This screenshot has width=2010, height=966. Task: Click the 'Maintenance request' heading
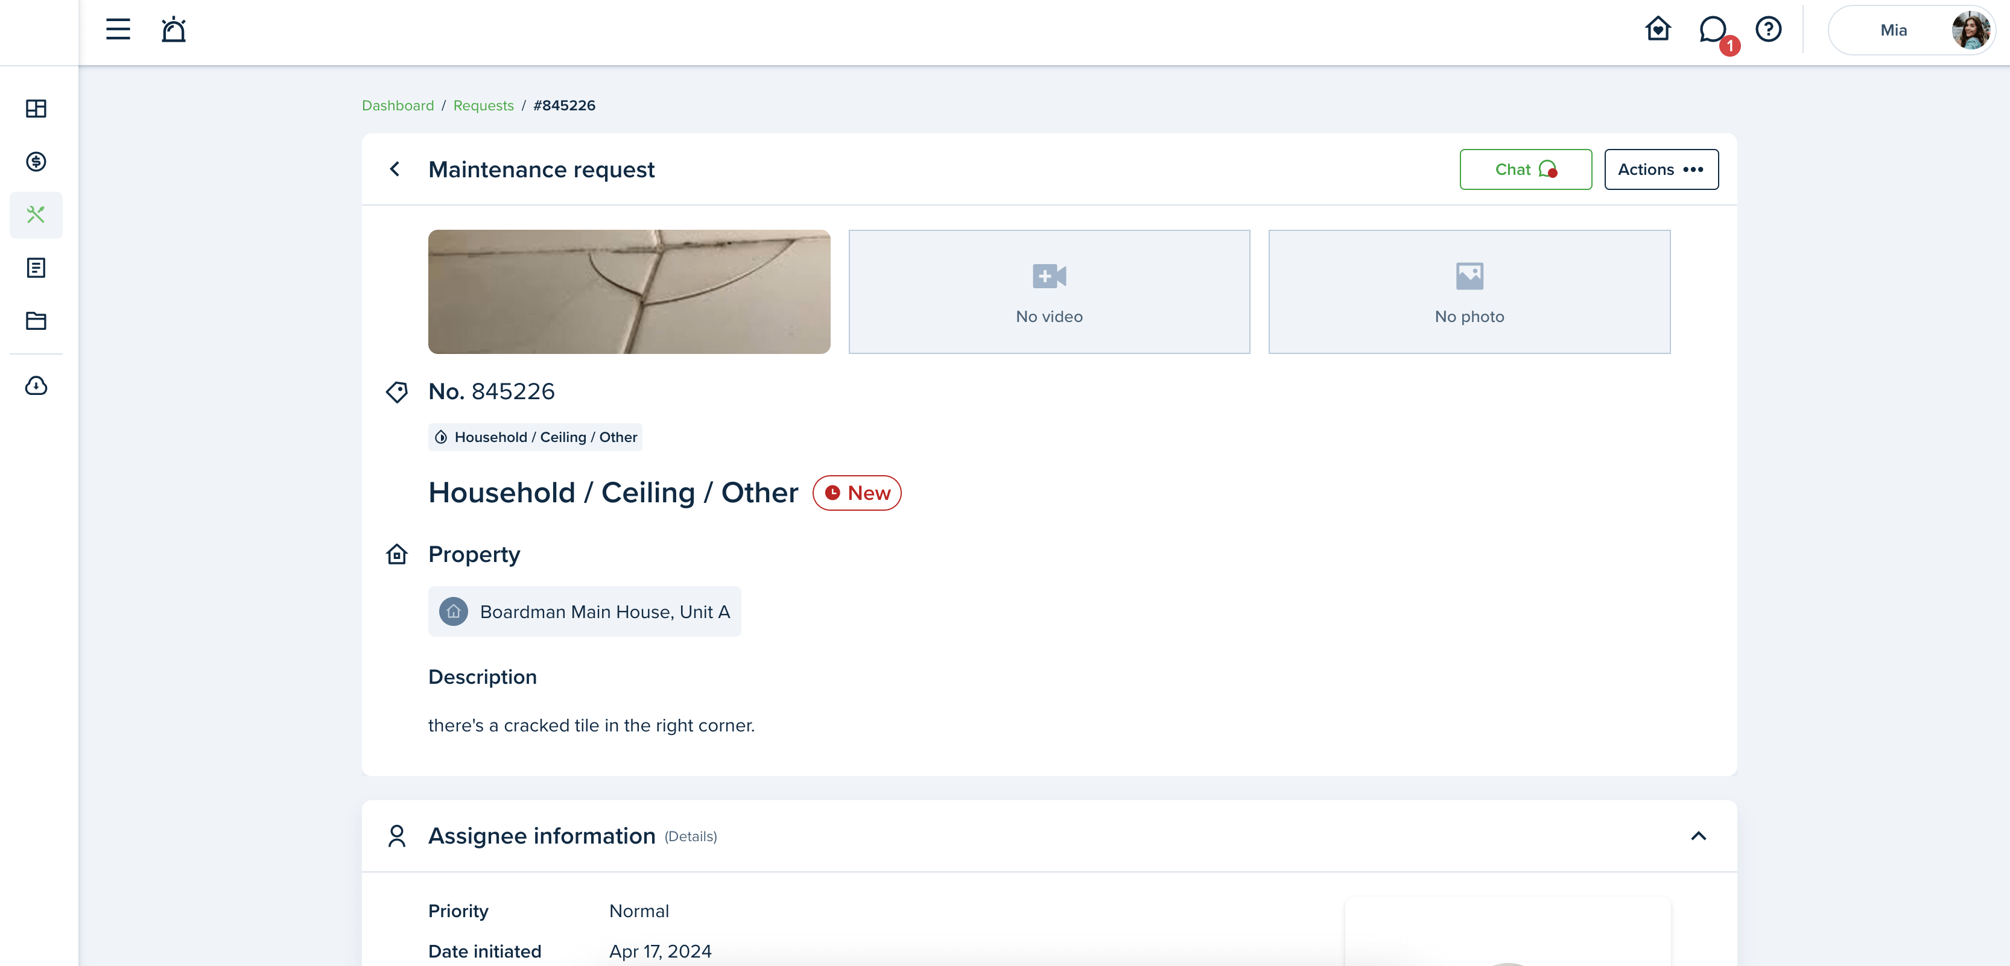pos(541,169)
